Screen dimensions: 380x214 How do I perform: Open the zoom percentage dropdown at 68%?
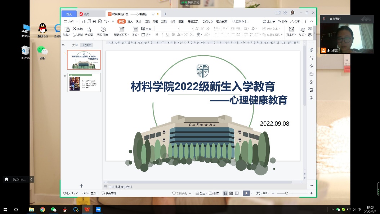point(265,193)
